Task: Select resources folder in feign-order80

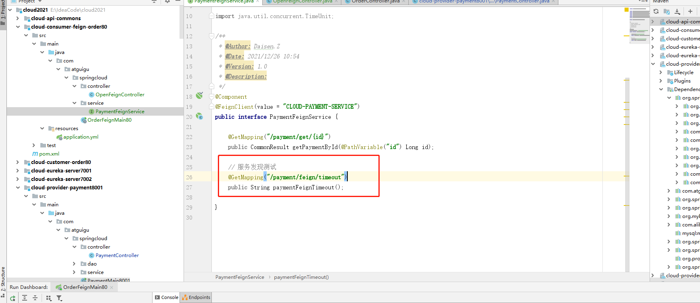Action: point(63,129)
